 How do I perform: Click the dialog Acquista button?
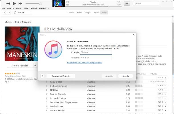point(109,76)
